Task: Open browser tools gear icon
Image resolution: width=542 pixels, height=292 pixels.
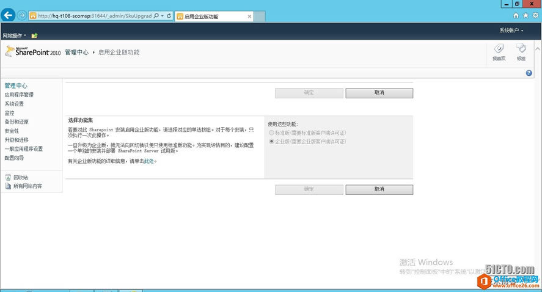Action: [x=535, y=15]
